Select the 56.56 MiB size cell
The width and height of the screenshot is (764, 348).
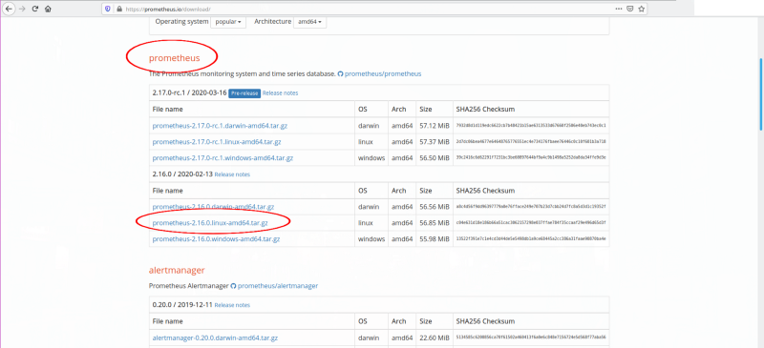(x=435, y=207)
